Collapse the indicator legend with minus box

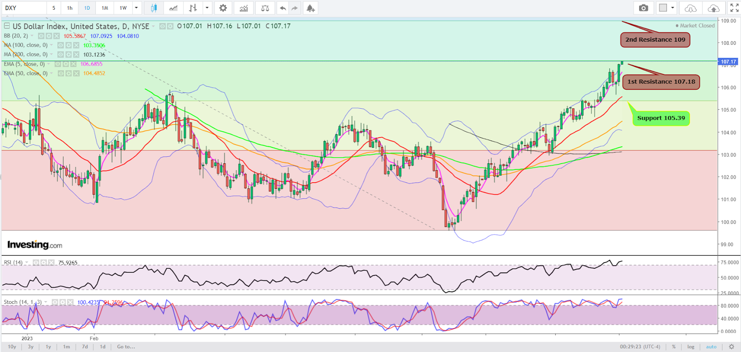7,26
